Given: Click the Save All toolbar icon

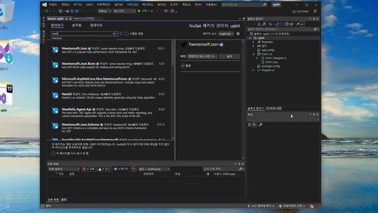Looking at the screenshot, I should click(x=77, y=11).
